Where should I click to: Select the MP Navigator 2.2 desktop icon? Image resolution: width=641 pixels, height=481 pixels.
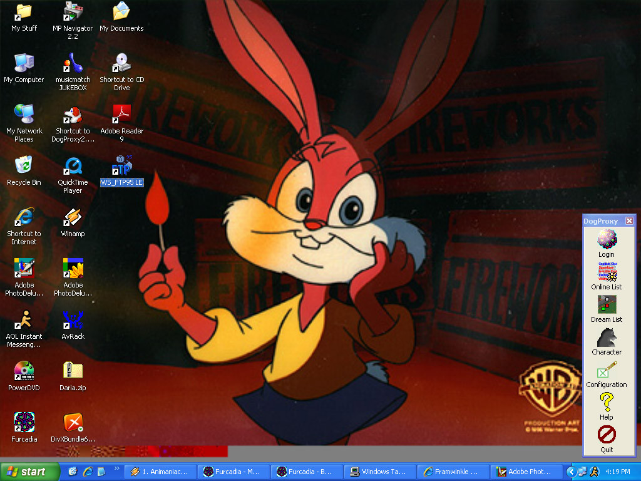pos(73,21)
